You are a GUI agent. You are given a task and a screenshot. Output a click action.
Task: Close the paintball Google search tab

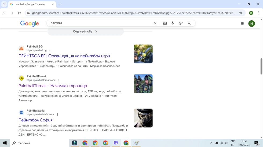53,4
